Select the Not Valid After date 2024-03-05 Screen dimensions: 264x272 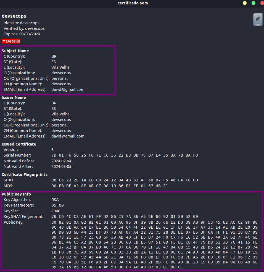click(x=61, y=167)
